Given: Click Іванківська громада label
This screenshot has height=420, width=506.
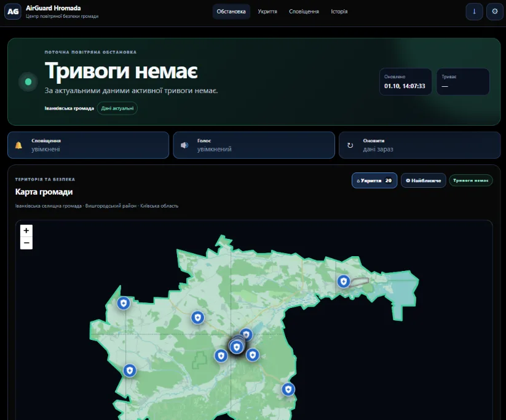Looking at the screenshot, I should pos(69,108).
